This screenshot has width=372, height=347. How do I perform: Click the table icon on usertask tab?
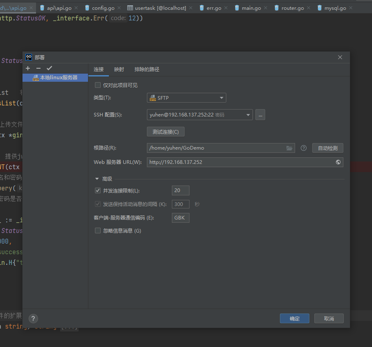130,8
